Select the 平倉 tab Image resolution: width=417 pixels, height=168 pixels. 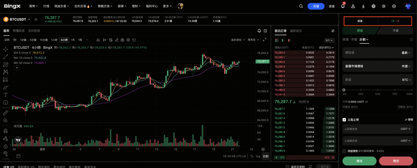coord(395,30)
